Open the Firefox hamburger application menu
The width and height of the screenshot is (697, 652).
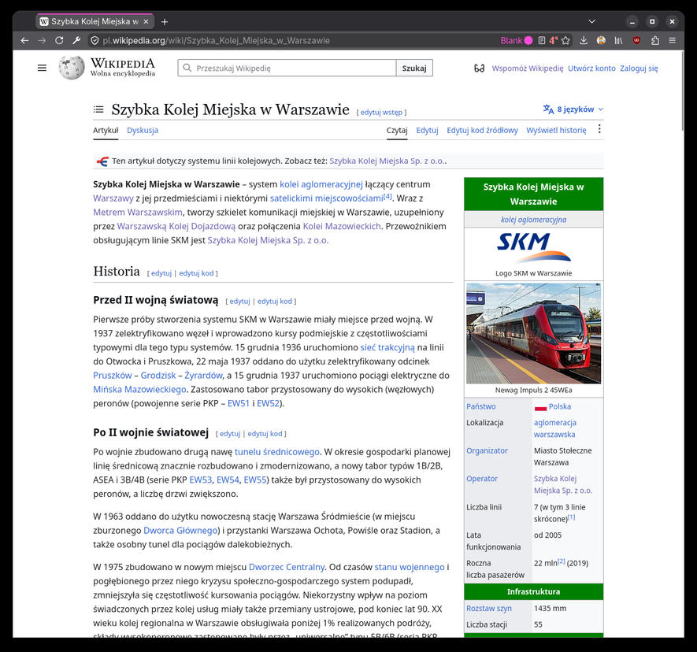tap(672, 40)
